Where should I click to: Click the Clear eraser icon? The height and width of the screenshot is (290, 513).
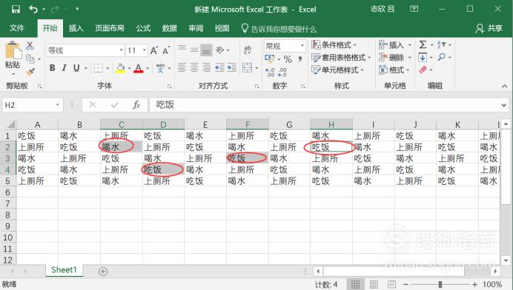[423, 70]
